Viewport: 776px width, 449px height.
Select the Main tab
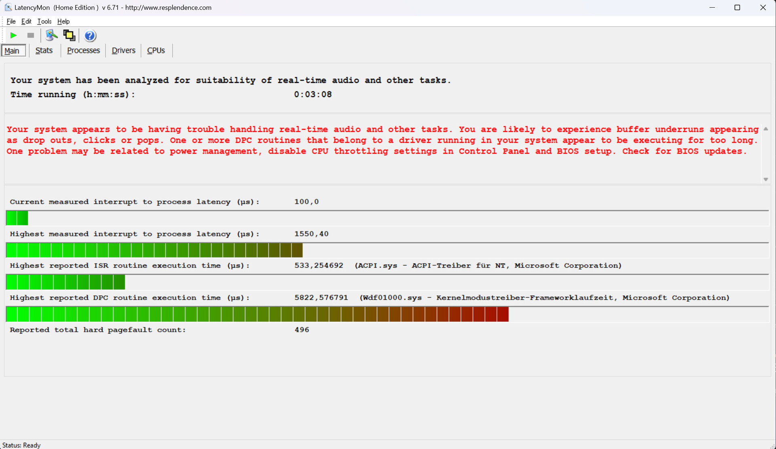tap(12, 51)
